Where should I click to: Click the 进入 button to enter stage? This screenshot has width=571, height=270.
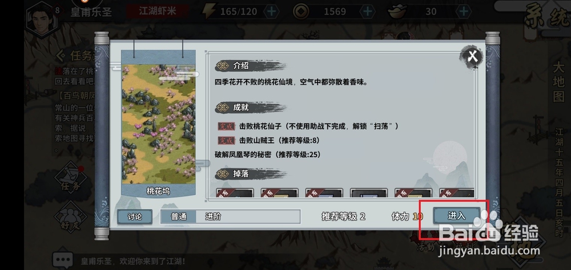pyautogui.click(x=457, y=216)
